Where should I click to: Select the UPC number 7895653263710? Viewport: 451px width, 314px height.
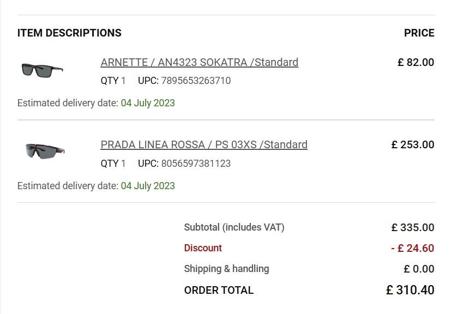click(196, 81)
